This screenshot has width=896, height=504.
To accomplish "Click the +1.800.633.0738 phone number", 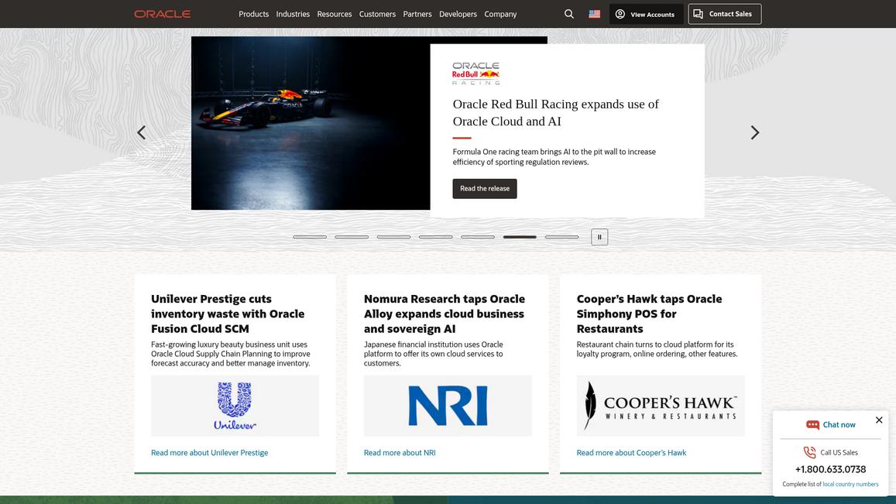I will (830, 469).
